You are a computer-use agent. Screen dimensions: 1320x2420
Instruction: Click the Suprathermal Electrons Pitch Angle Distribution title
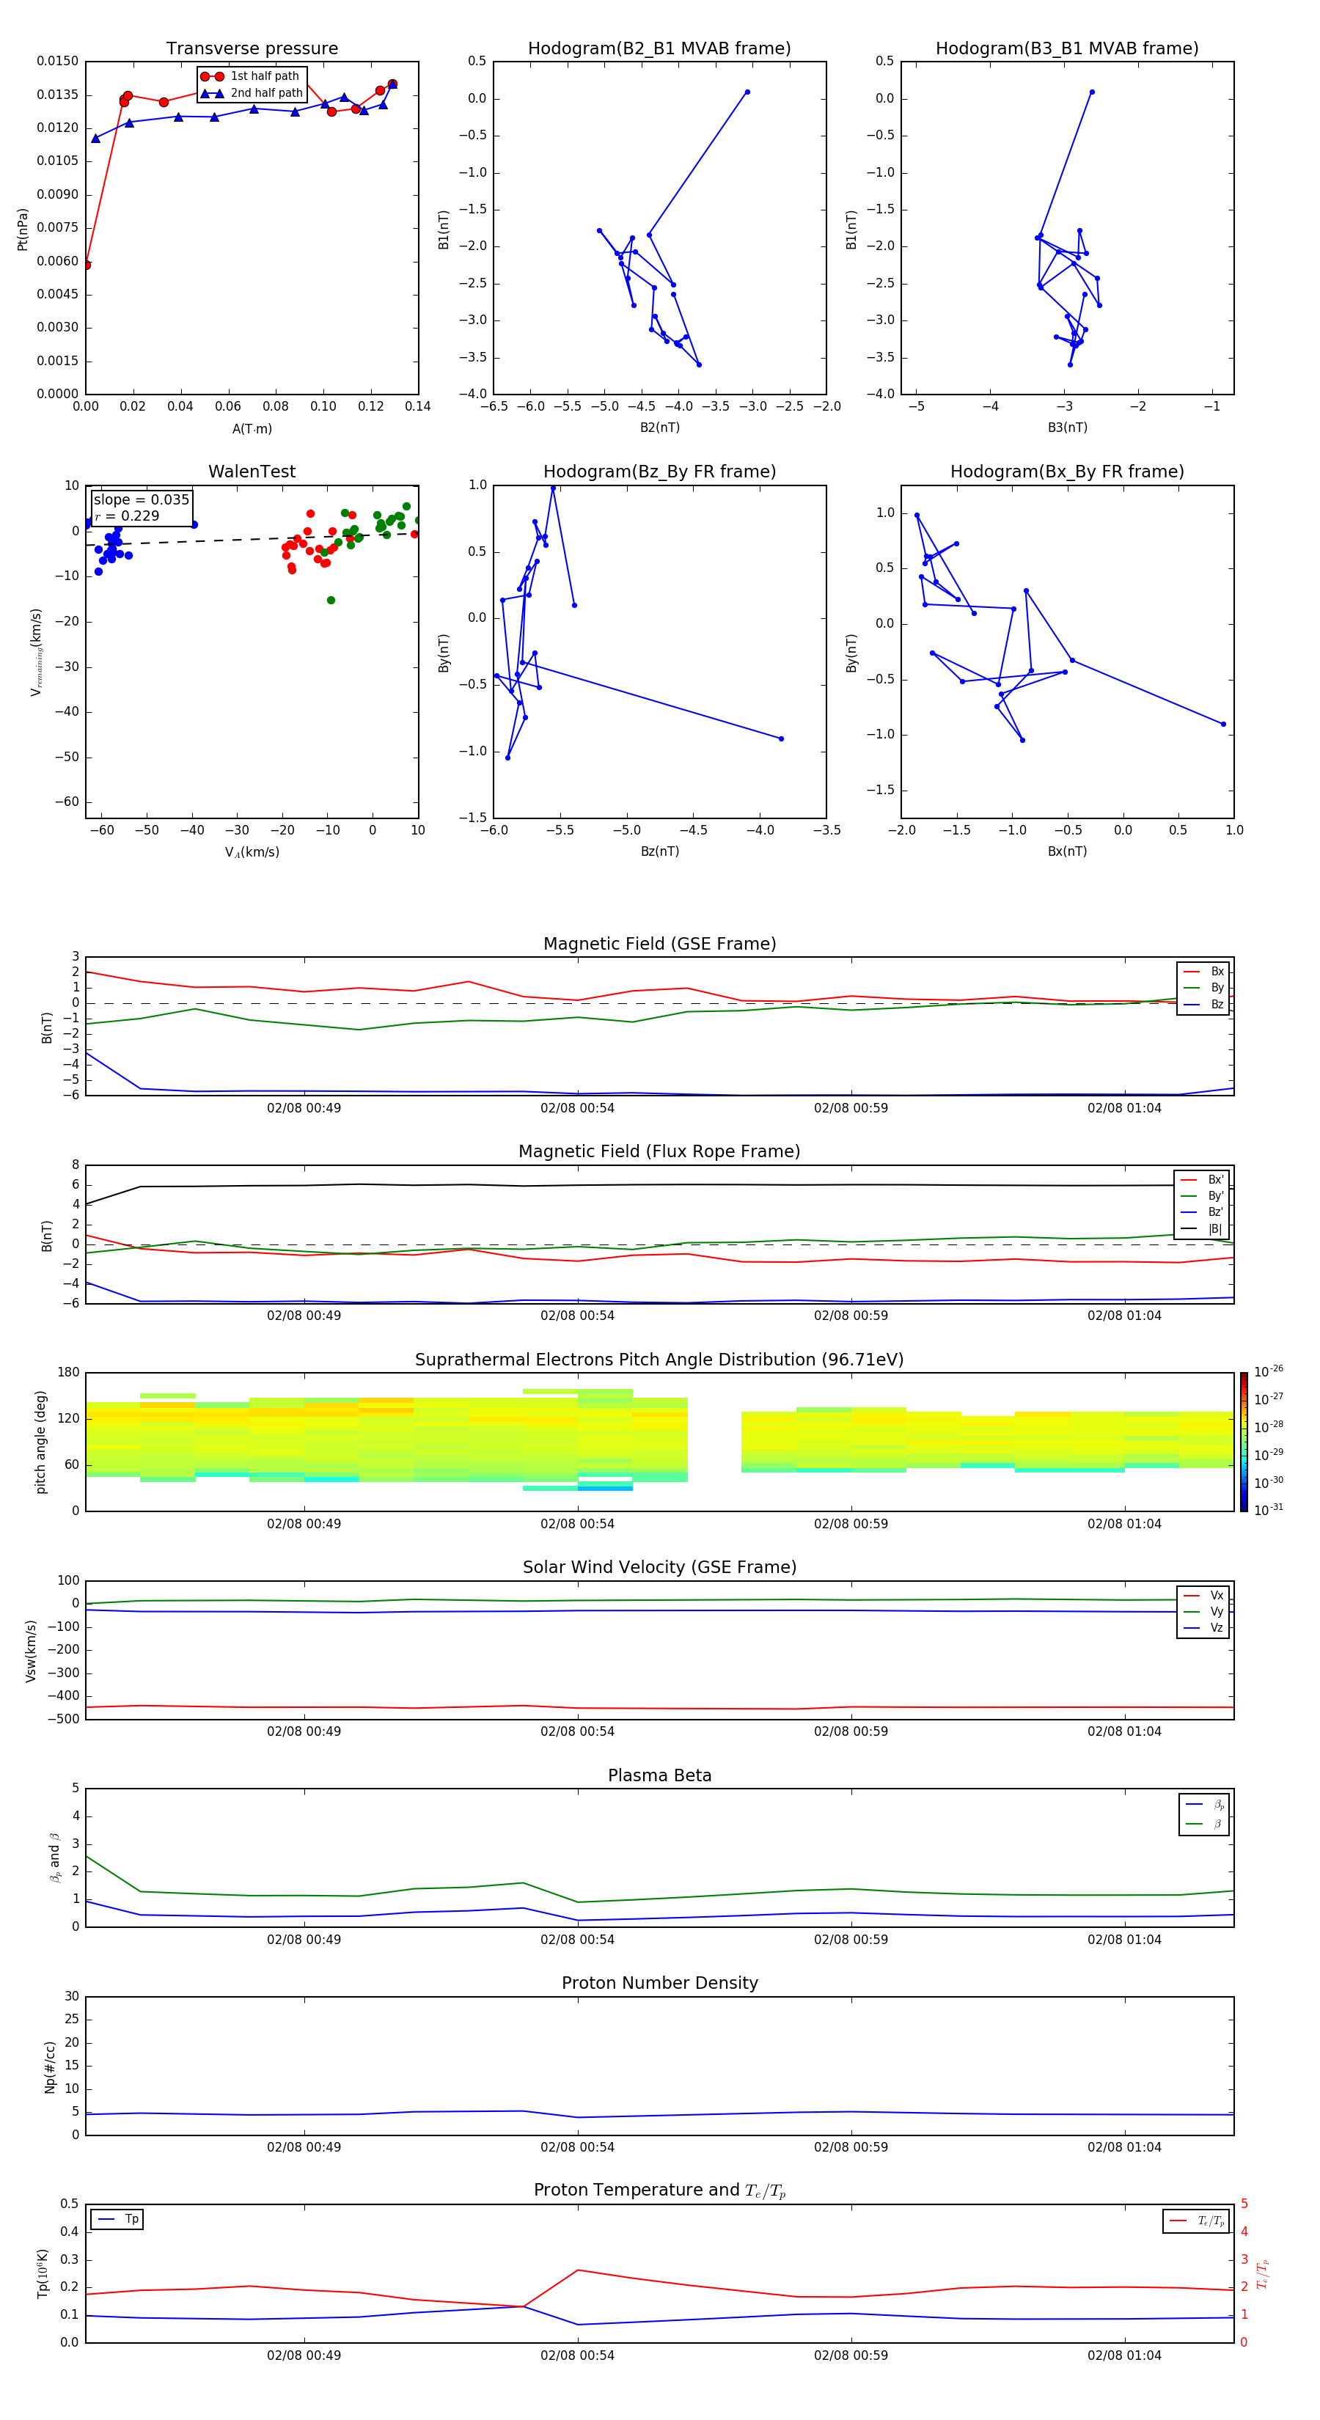click(x=659, y=1360)
